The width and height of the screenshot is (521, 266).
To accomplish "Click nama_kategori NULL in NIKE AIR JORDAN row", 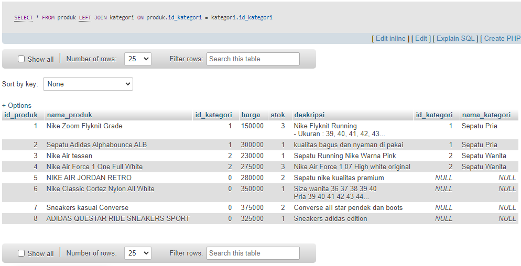I will click(x=507, y=178).
